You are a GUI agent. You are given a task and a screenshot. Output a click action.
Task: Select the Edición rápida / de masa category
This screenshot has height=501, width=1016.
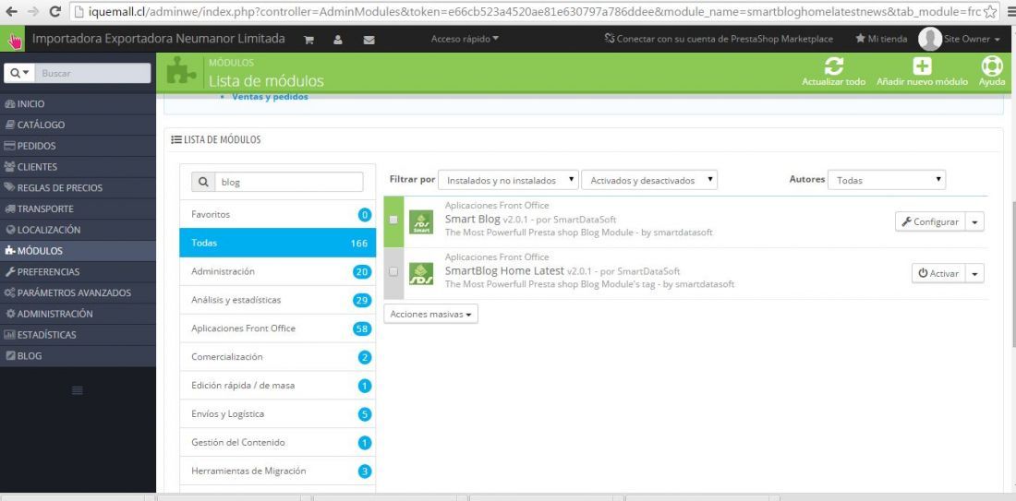point(277,385)
